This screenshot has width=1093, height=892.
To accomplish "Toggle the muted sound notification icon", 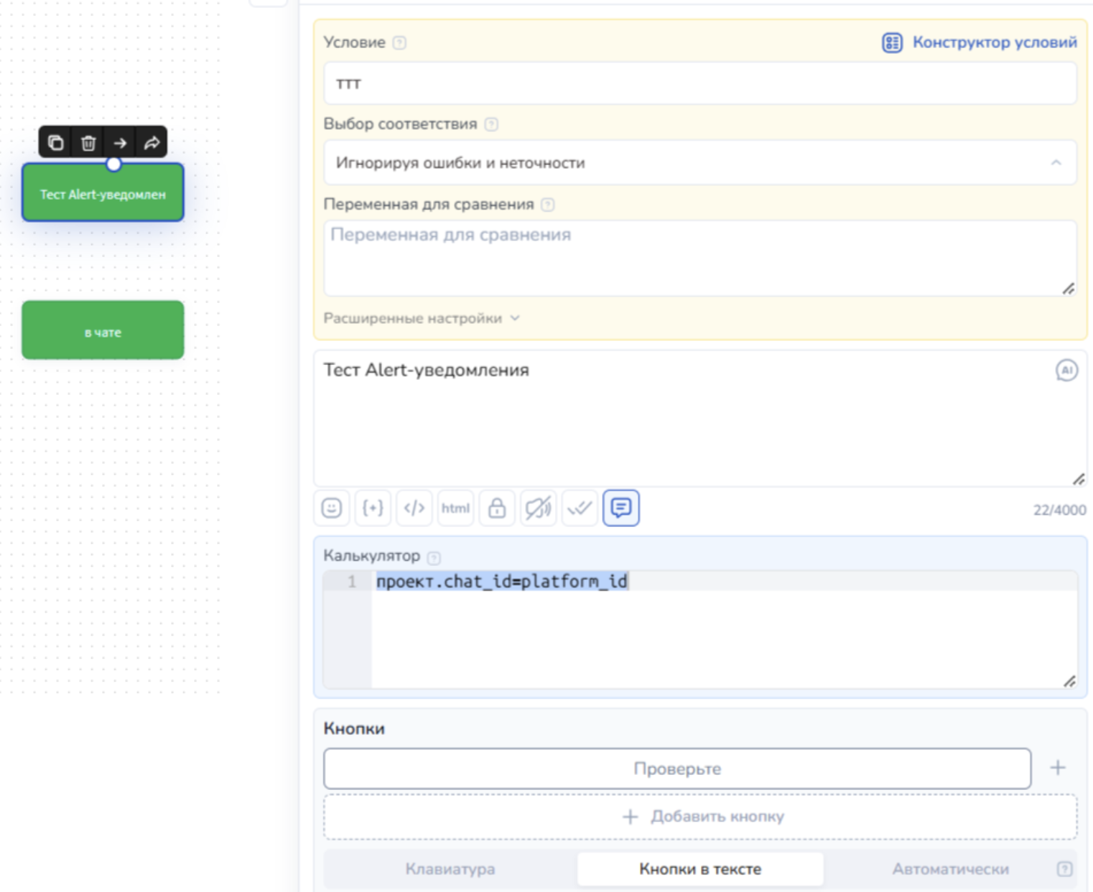I will (x=538, y=508).
